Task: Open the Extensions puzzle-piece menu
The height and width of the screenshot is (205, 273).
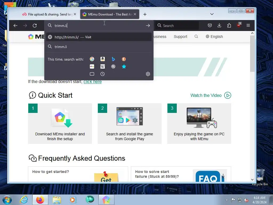Action: [229, 25]
